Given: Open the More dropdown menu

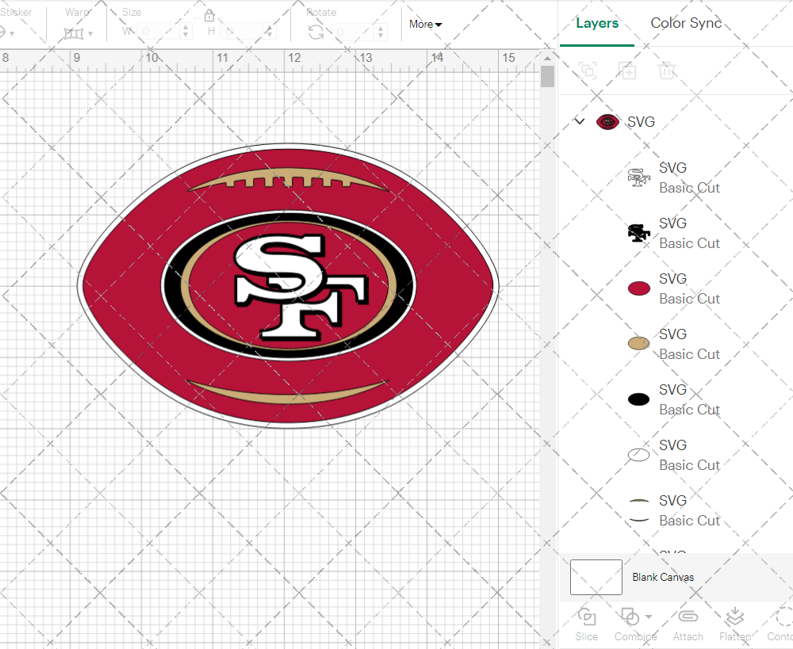Looking at the screenshot, I should pyautogui.click(x=425, y=25).
